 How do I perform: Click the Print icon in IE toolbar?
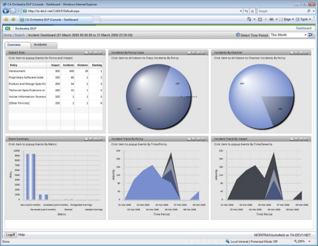(x=271, y=19)
